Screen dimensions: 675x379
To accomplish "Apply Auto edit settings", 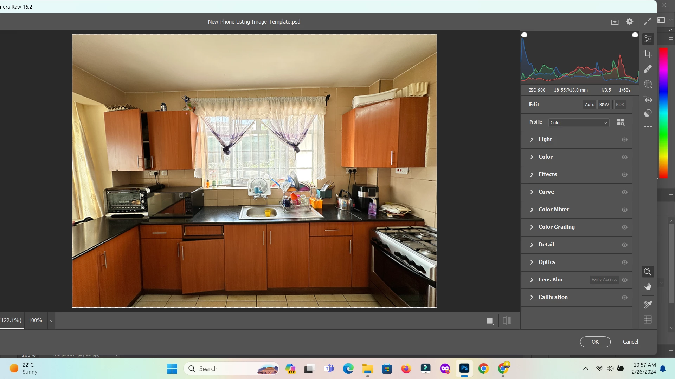I will click(590, 105).
